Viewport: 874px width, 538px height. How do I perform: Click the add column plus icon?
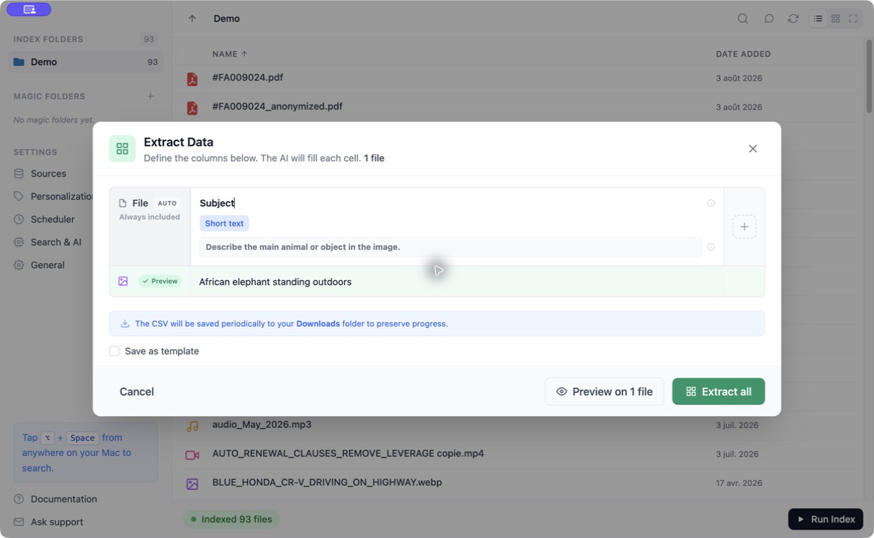(x=744, y=227)
